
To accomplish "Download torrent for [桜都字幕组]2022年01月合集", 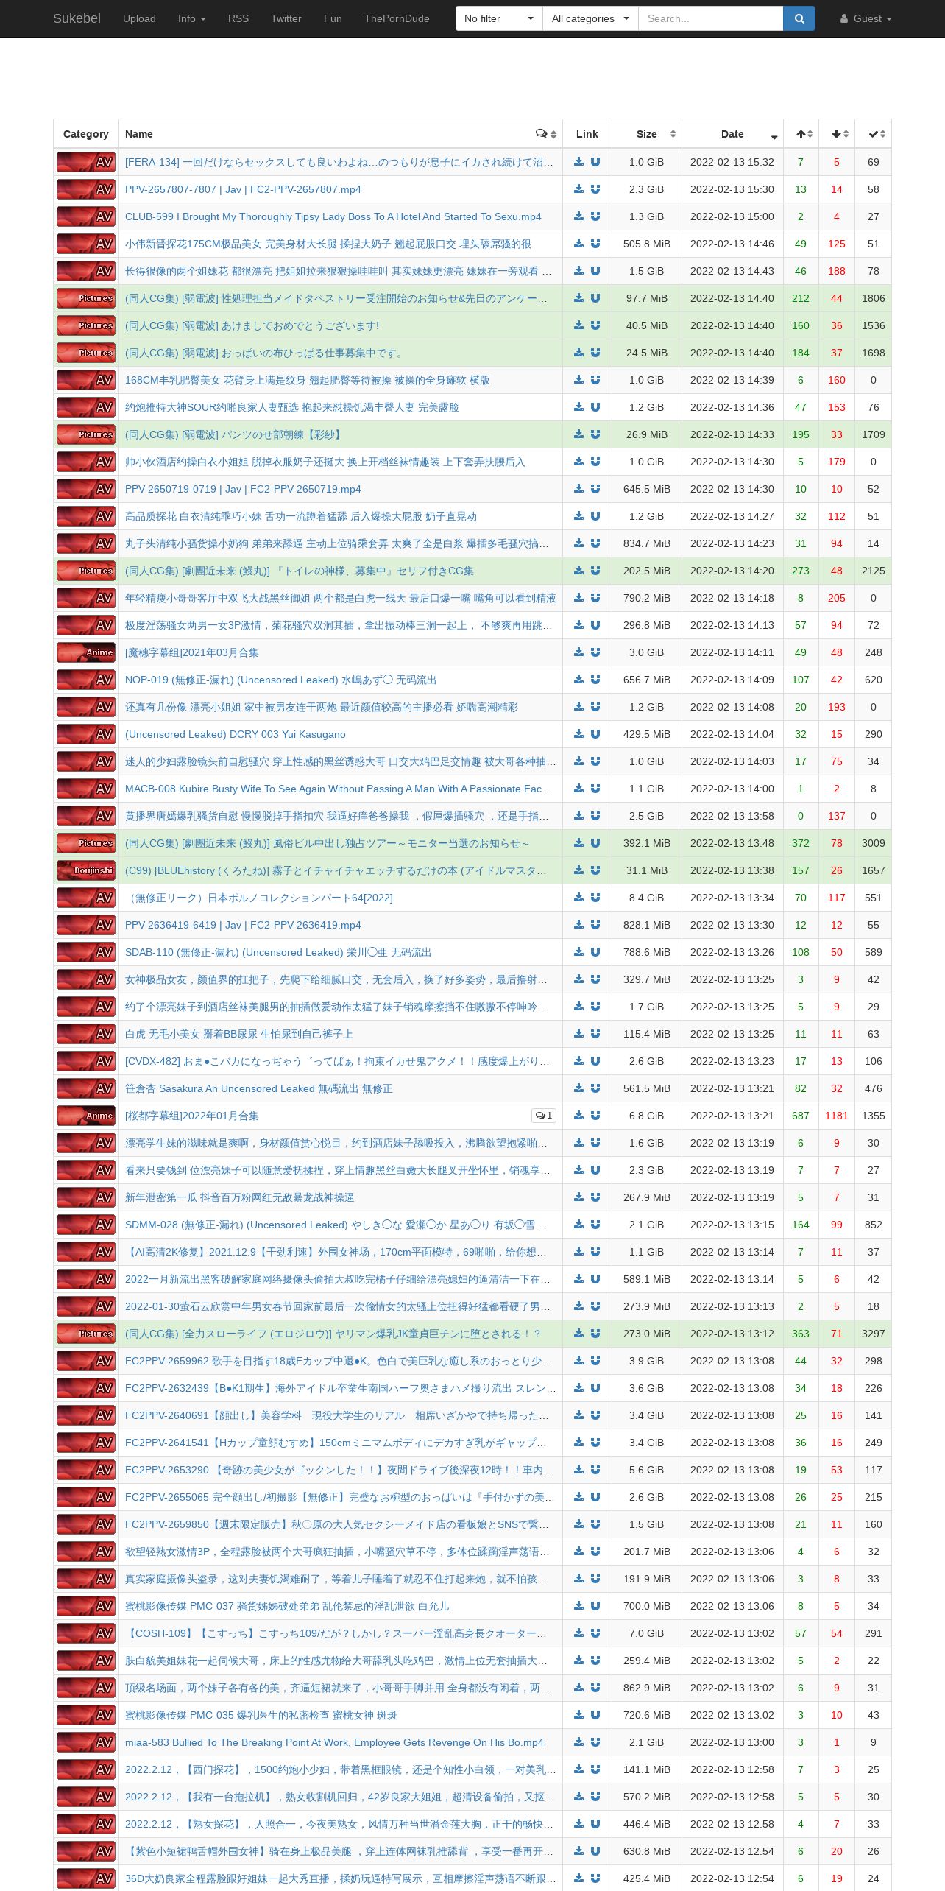I will (x=579, y=1116).
